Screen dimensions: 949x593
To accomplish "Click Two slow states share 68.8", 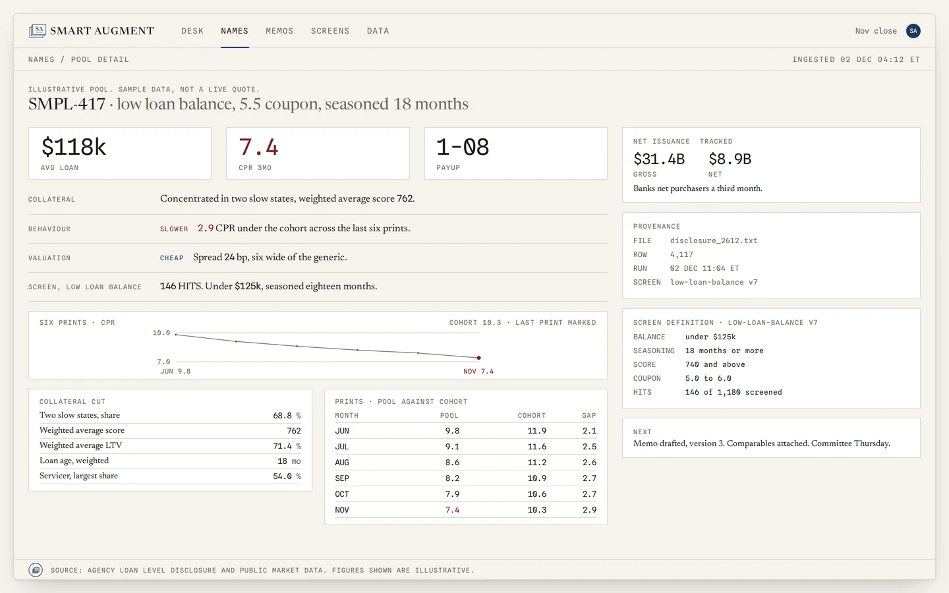I will coord(282,416).
